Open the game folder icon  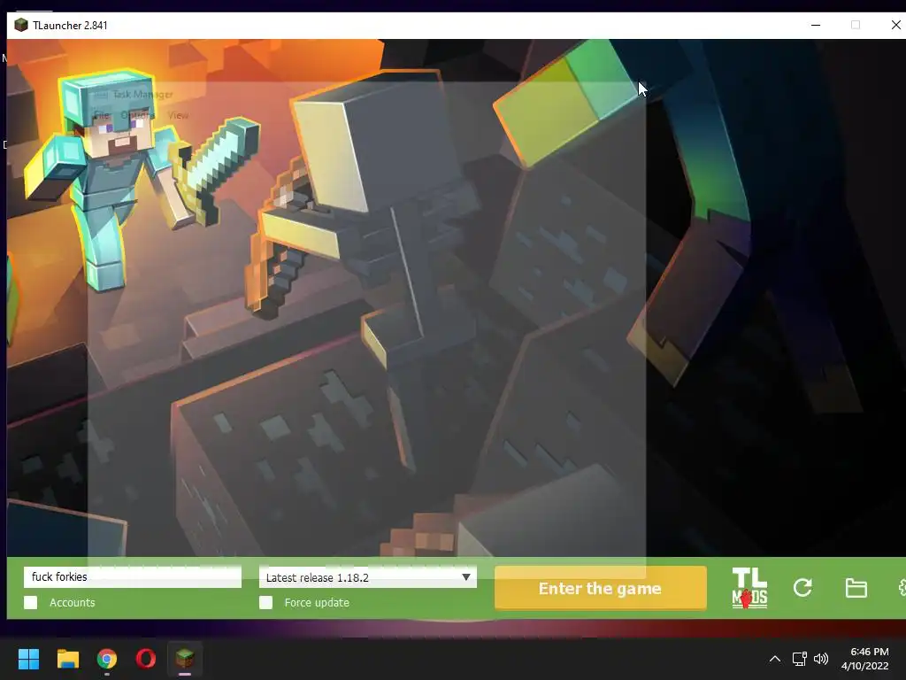tap(856, 588)
